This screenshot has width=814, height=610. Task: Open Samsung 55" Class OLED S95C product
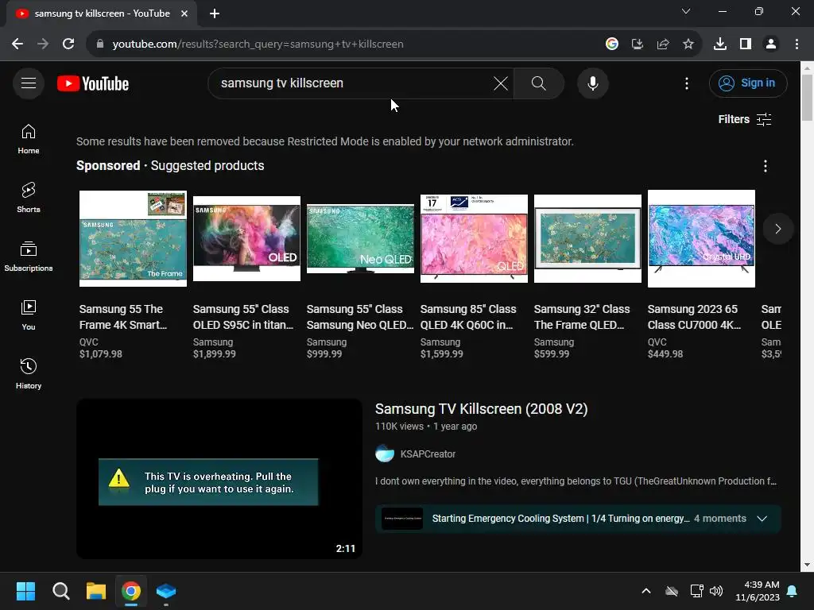coord(243,317)
